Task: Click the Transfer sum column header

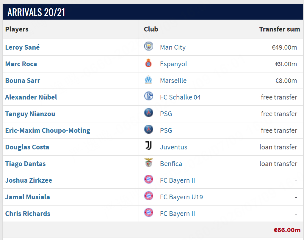Action: tap(280, 29)
